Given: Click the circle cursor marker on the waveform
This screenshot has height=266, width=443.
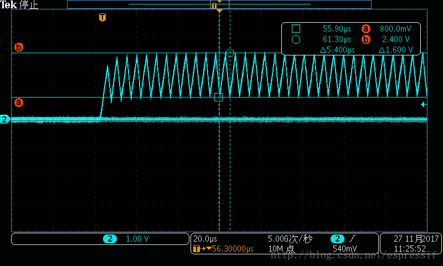Looking at the screenshot, I should click(230, 53).
